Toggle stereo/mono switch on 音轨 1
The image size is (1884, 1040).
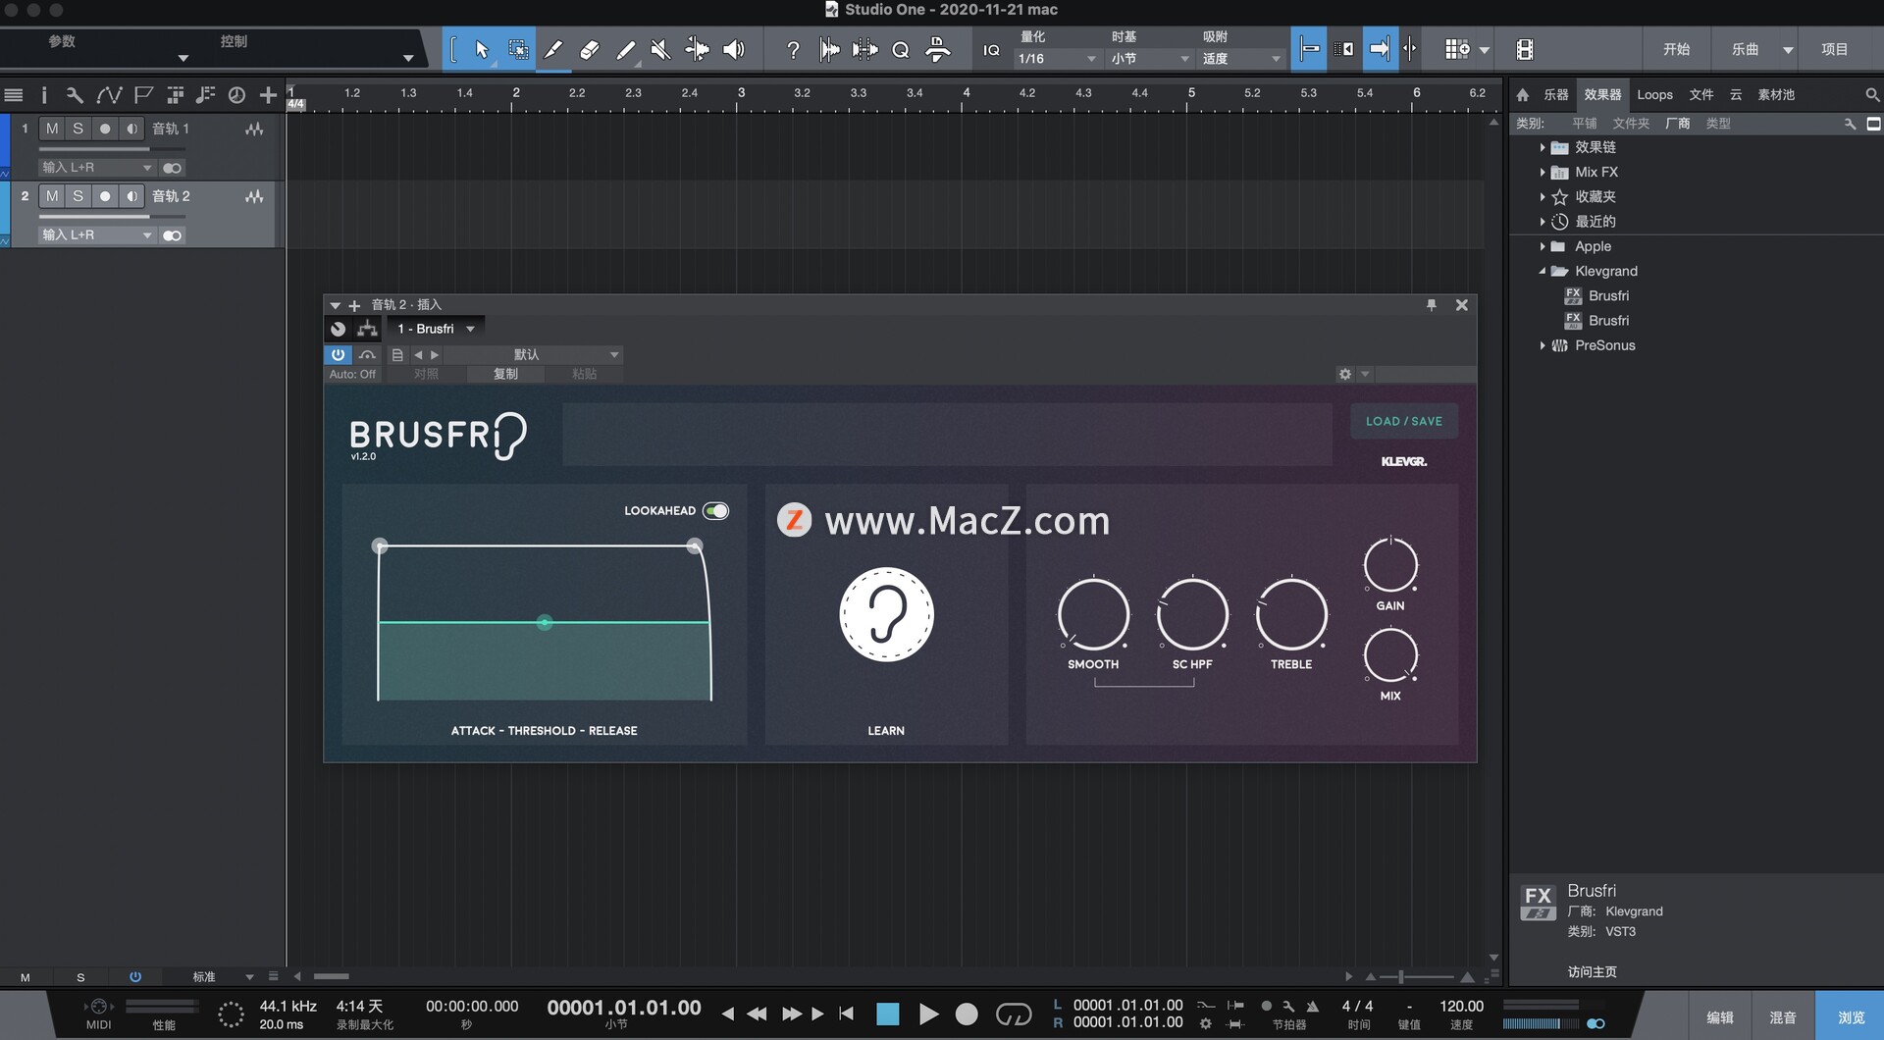click(x=172, y=168)
